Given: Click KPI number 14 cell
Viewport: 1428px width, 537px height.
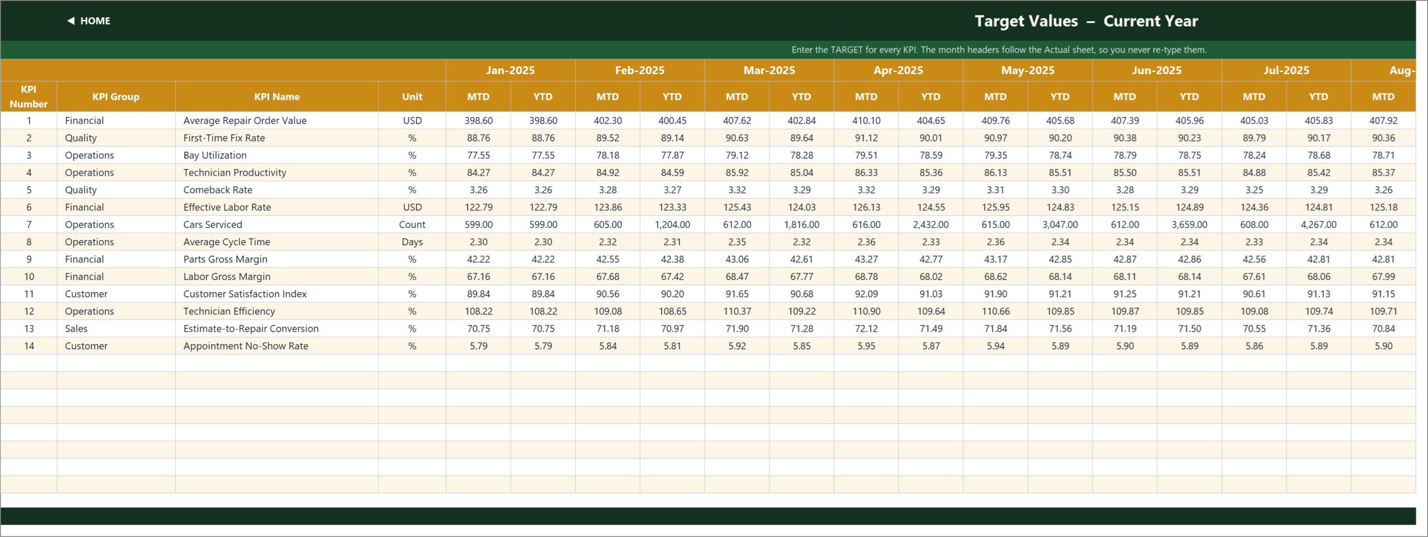Looking at the screenshot, I should pos(29,346).
